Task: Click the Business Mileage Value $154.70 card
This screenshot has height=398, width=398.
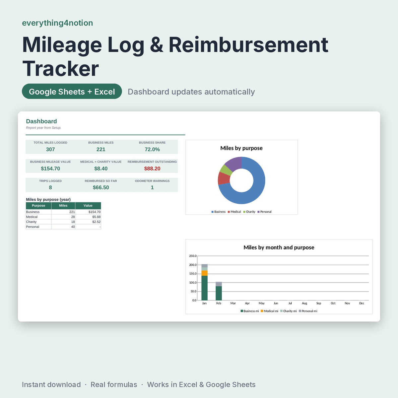Action: point(50,166)
